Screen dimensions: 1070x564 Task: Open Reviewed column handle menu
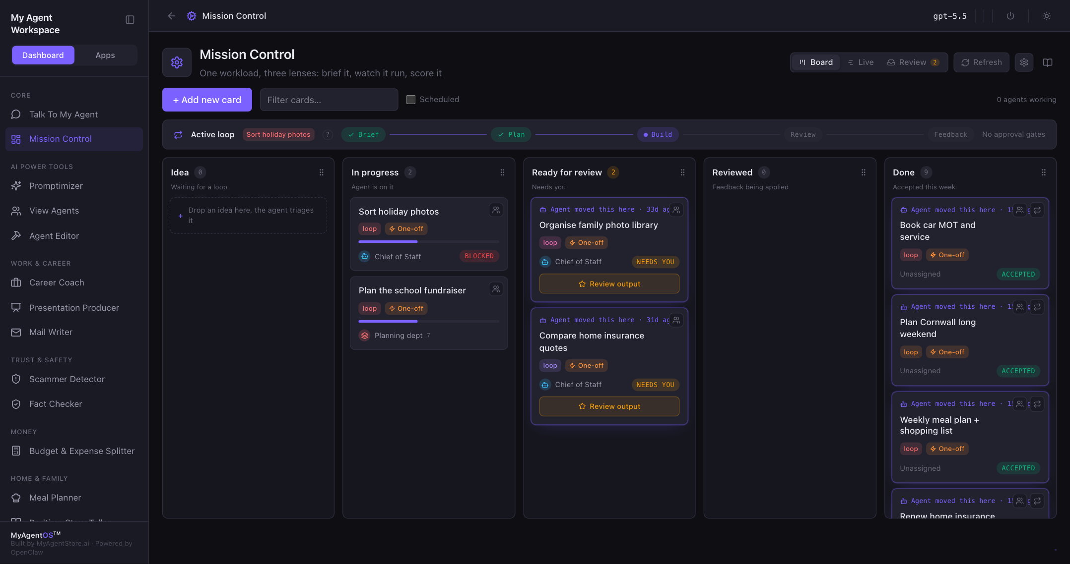864,172
